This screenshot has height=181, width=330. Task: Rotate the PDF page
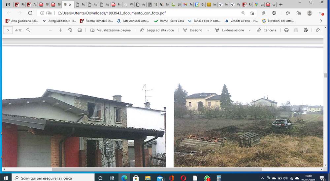point(70,30)
